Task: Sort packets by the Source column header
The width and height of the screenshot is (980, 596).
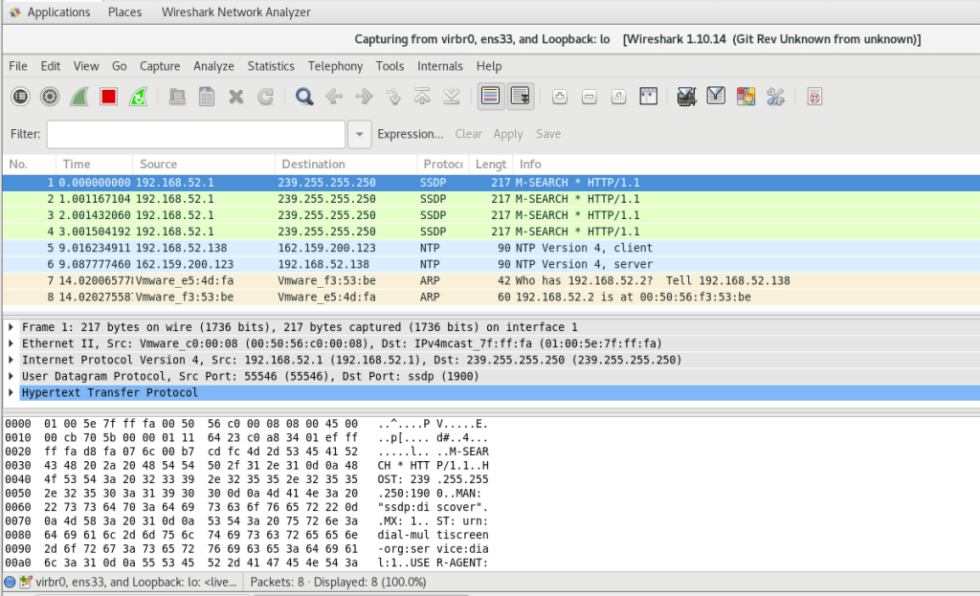Action: point(203,165)
